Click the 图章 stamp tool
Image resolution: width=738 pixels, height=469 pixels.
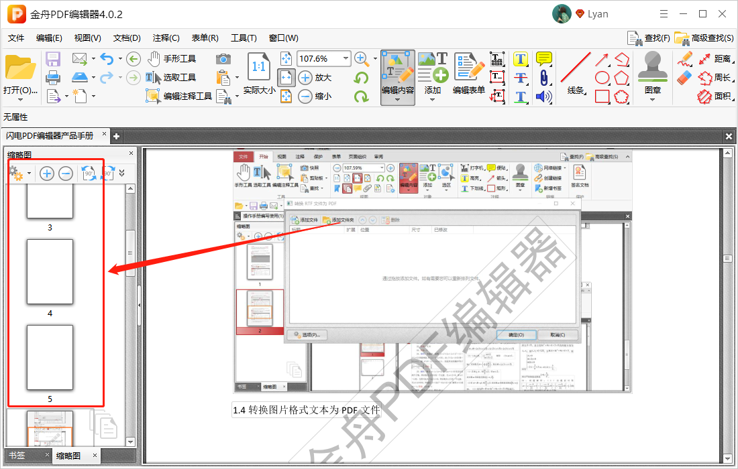[652, 74]
